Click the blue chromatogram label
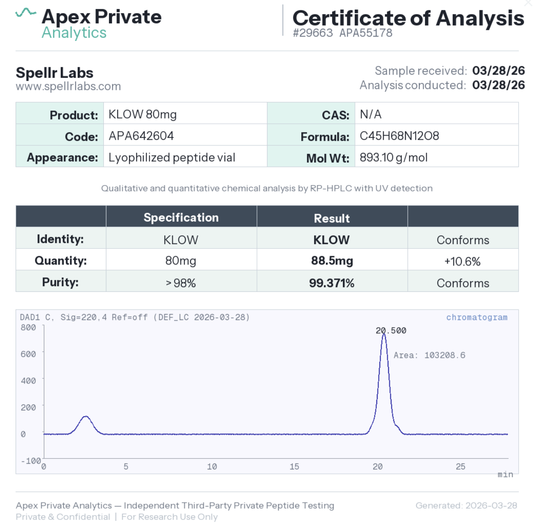The height and width of the screenshot is (529, 540). pos(477,317)
